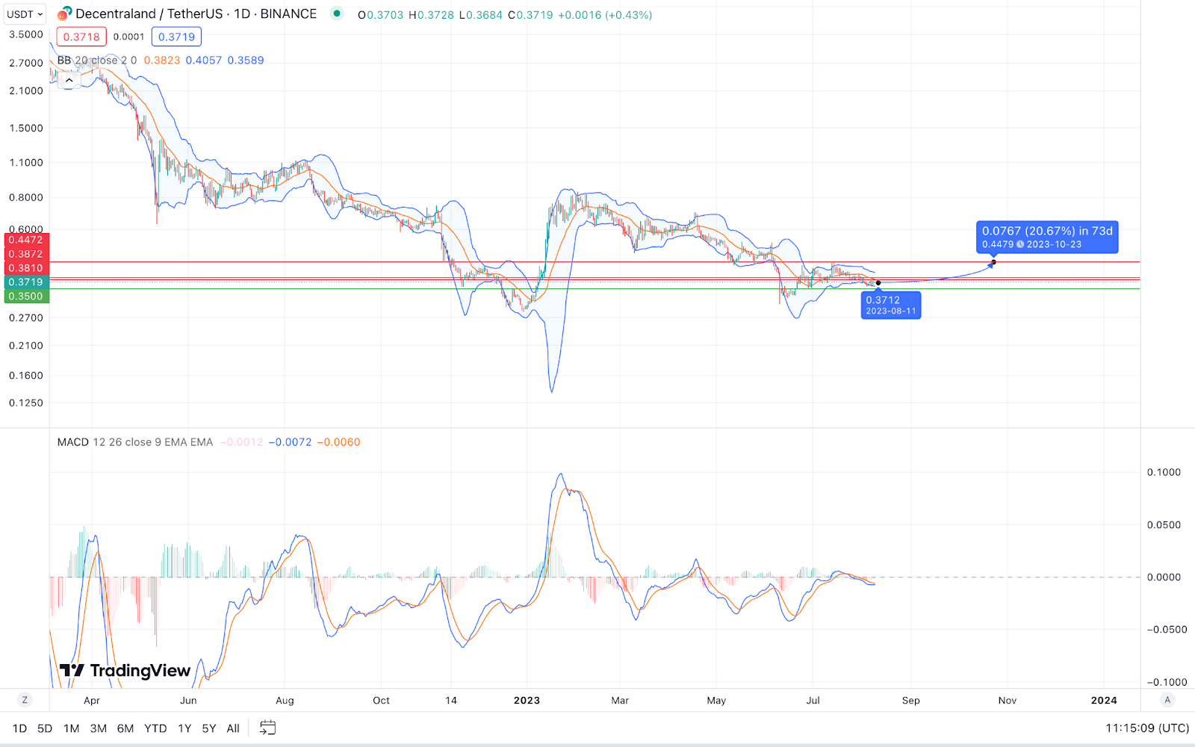
Task: Click the MACD signal value -0.0060
Action: (x=338, y=442)
